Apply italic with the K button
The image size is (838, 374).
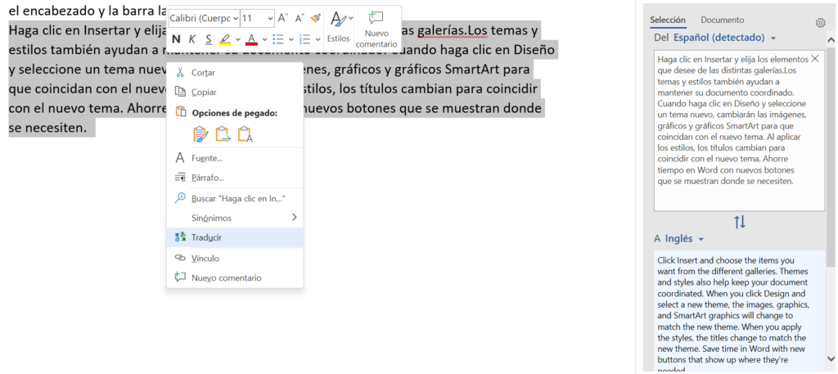tap(192, 38)
